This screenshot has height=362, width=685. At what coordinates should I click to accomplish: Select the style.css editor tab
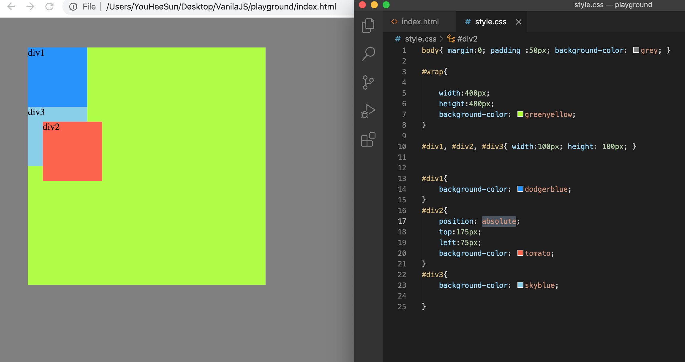point(490,22)
